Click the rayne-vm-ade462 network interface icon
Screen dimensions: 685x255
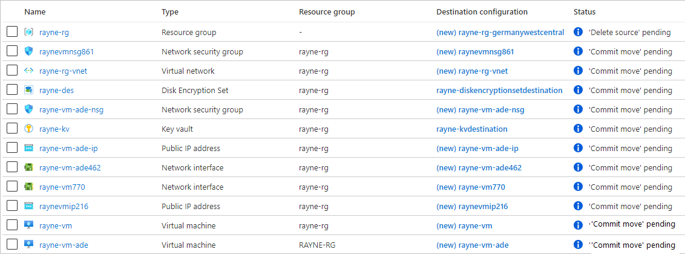pos(29,167)
